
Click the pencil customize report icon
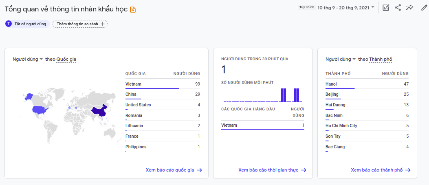click(x=424, y=8)
